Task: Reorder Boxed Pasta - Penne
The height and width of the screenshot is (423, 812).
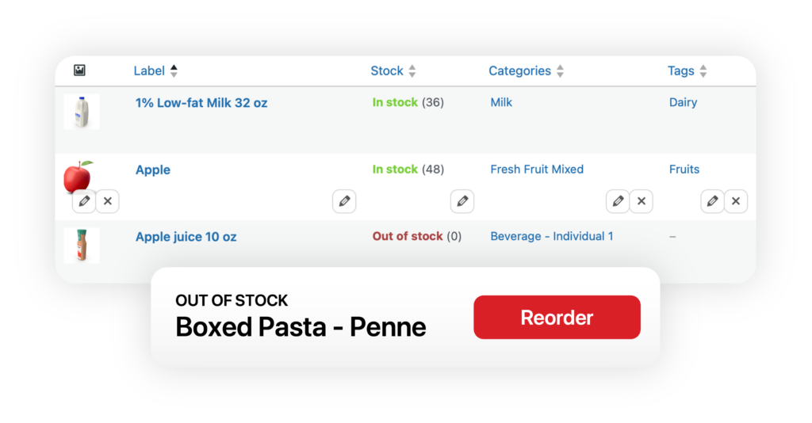Action: (x=557, y=318)
